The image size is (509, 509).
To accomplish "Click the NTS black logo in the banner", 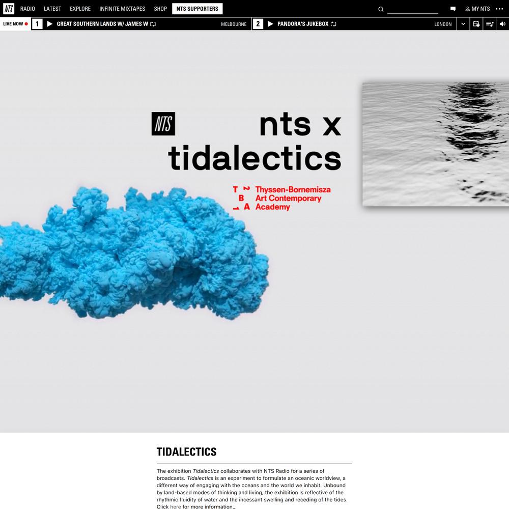I will coord(163,124).
